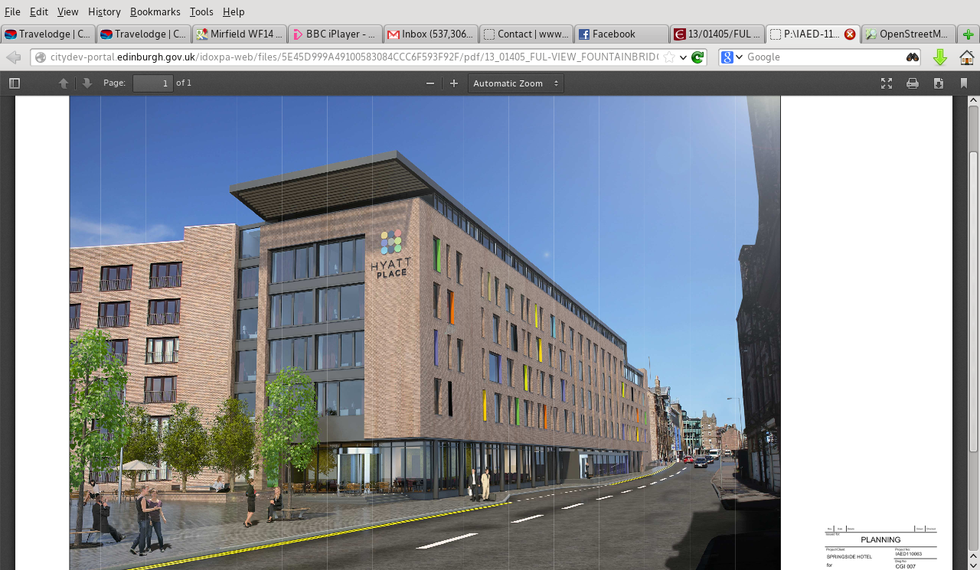Open the Edit menu

pyautogui.click(x=39, y=11)
